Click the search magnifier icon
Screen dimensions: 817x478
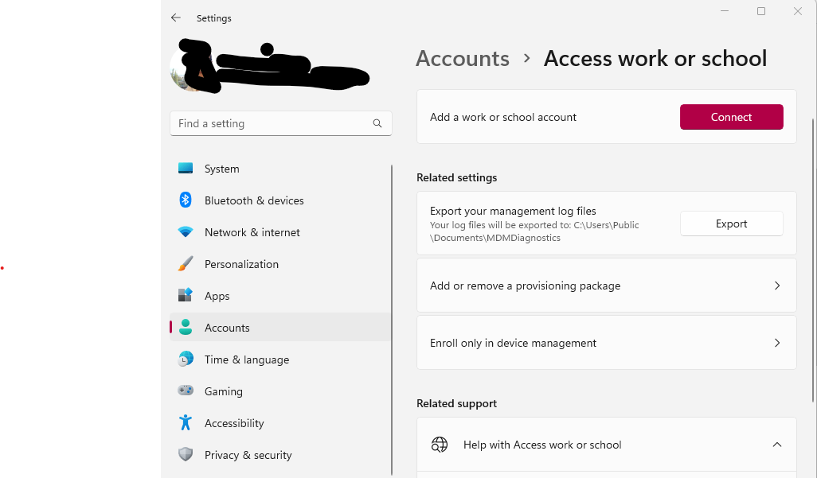tap(377, 123)
